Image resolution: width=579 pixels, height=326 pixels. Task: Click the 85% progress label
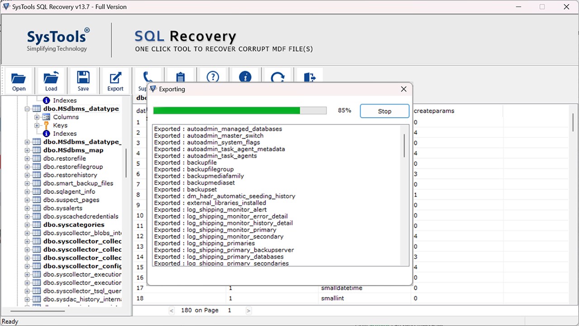(344, 110)
